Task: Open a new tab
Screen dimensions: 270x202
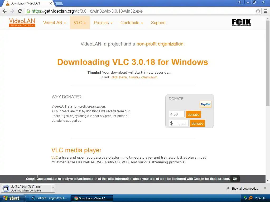Action: coord(59,3)
